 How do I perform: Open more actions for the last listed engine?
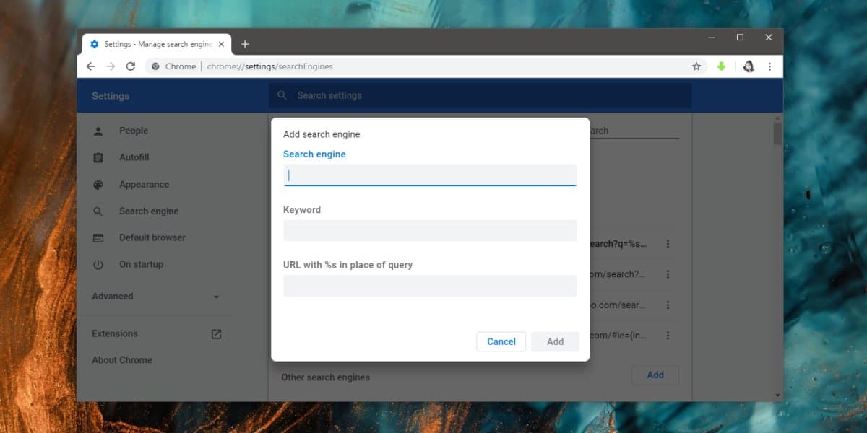coord(668,335)
